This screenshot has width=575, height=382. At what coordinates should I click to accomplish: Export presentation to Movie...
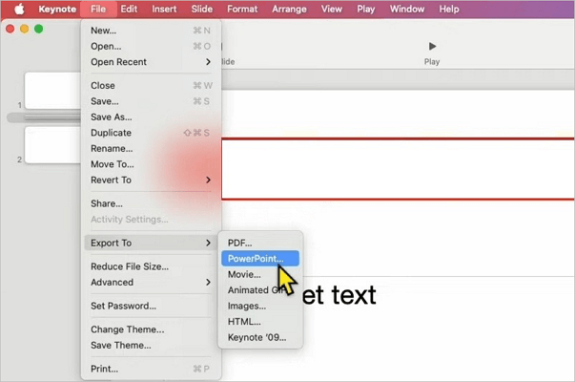coord(260,274)
